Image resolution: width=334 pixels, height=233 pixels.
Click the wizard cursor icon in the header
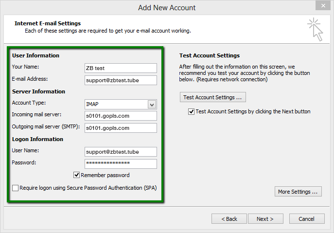pos(316,29)
